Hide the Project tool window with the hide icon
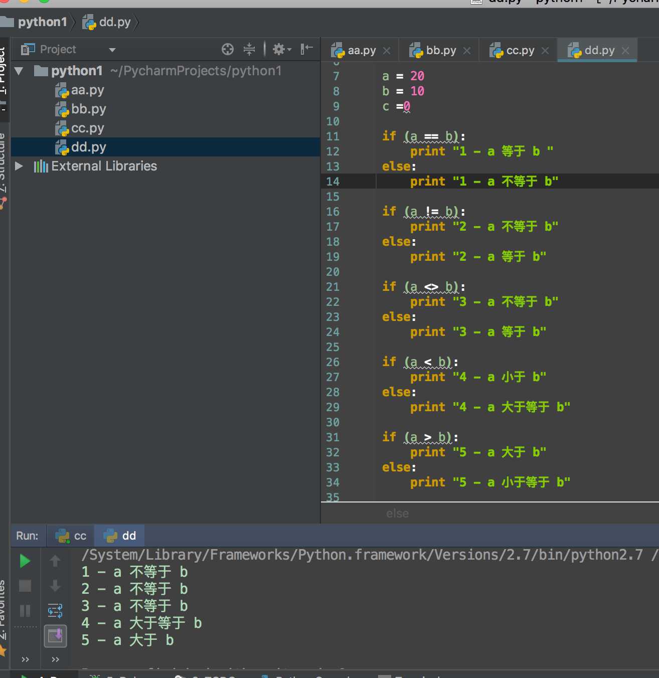This screenshot has width=659, height=678. click(306, 49)
